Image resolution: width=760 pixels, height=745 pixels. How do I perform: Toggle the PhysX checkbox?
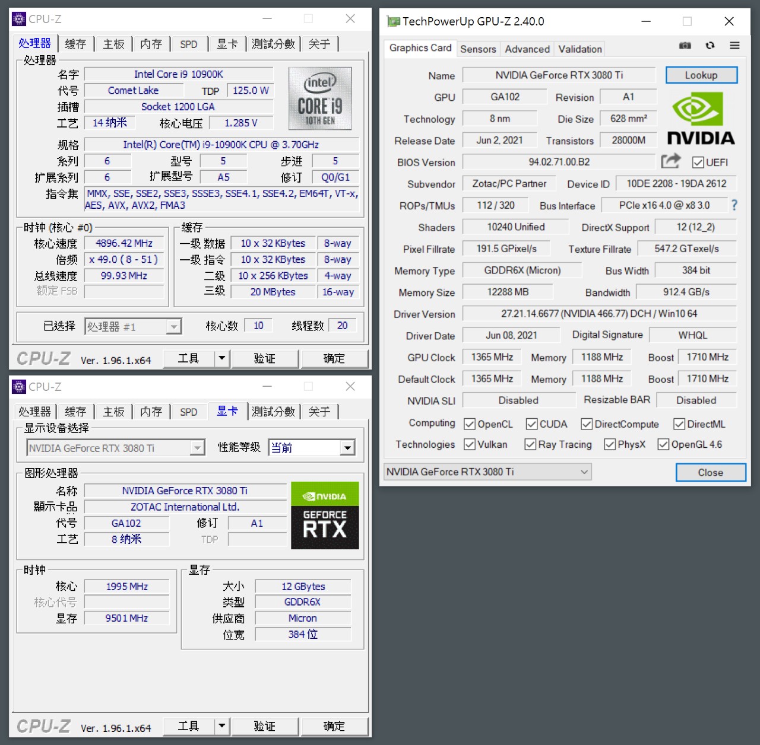(x=610, y=444)
